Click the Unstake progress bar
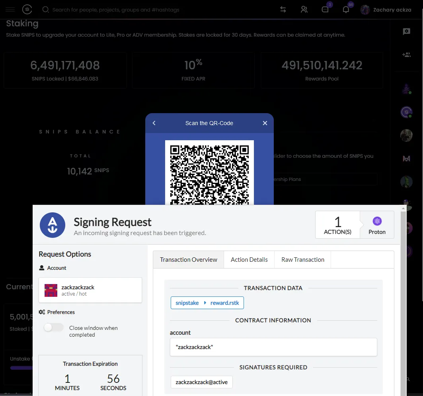 point(21,368)
